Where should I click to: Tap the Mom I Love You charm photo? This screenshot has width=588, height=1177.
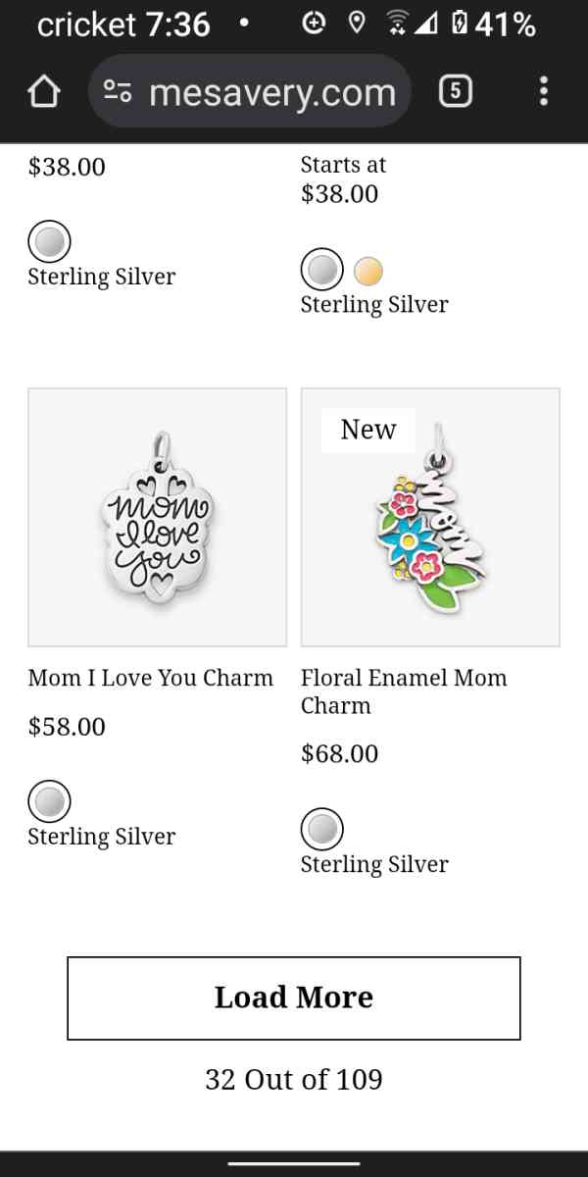(157, 517)
